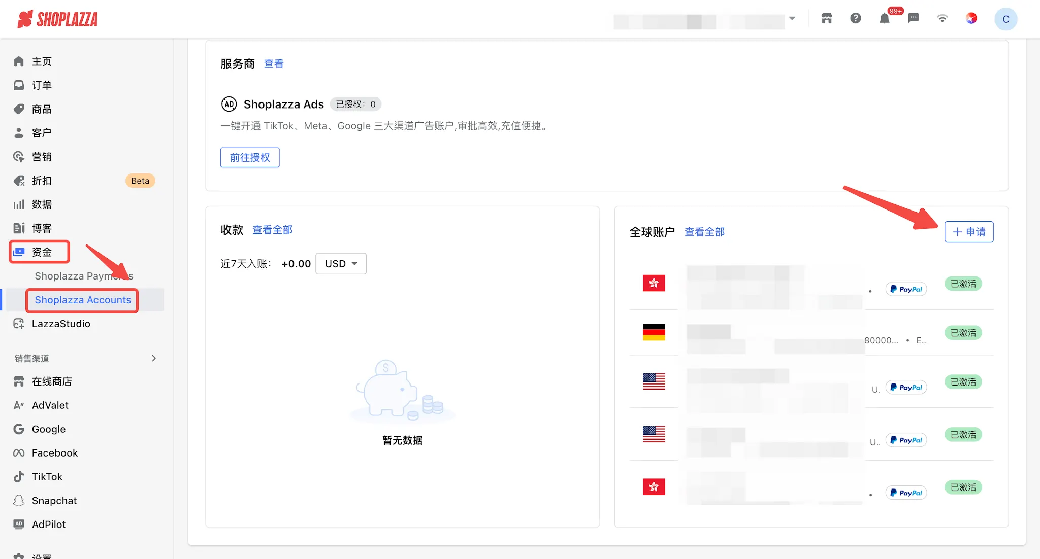Open the storefront shop icon in header

pyautogui.click(x=827, y=18)
